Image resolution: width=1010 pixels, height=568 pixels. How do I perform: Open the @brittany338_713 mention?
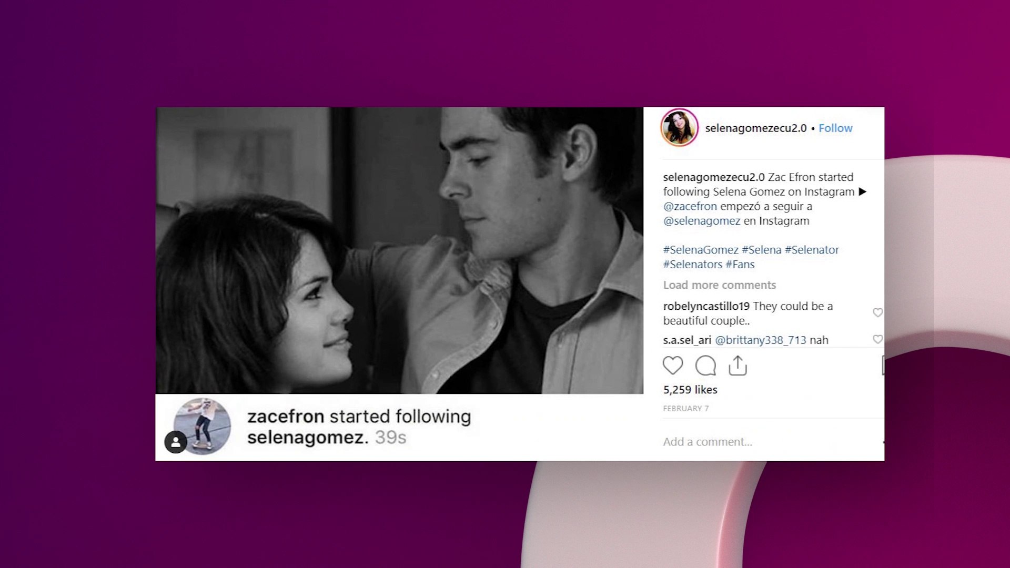pyautogui.click(x=760, y=340)
